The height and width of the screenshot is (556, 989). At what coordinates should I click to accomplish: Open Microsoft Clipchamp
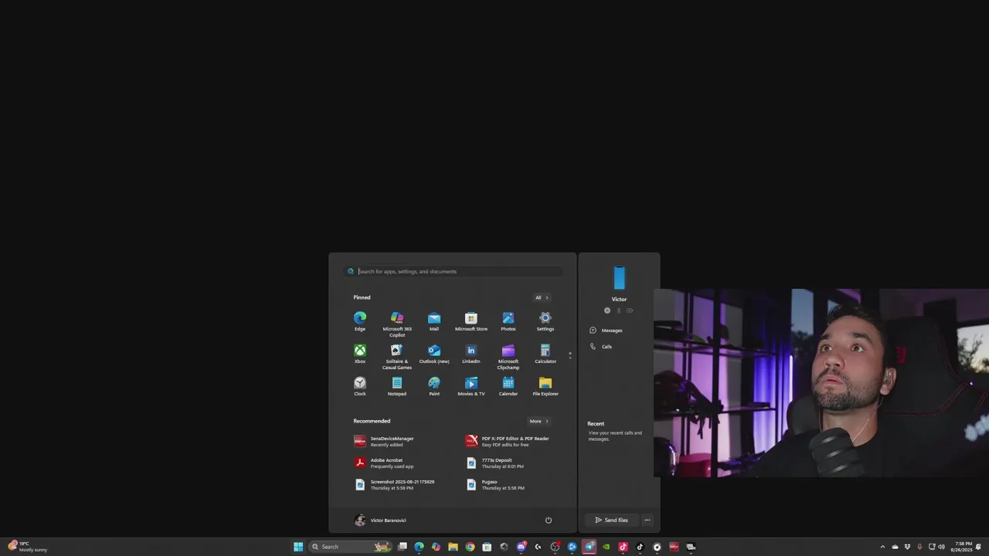[x=508, y=357]
